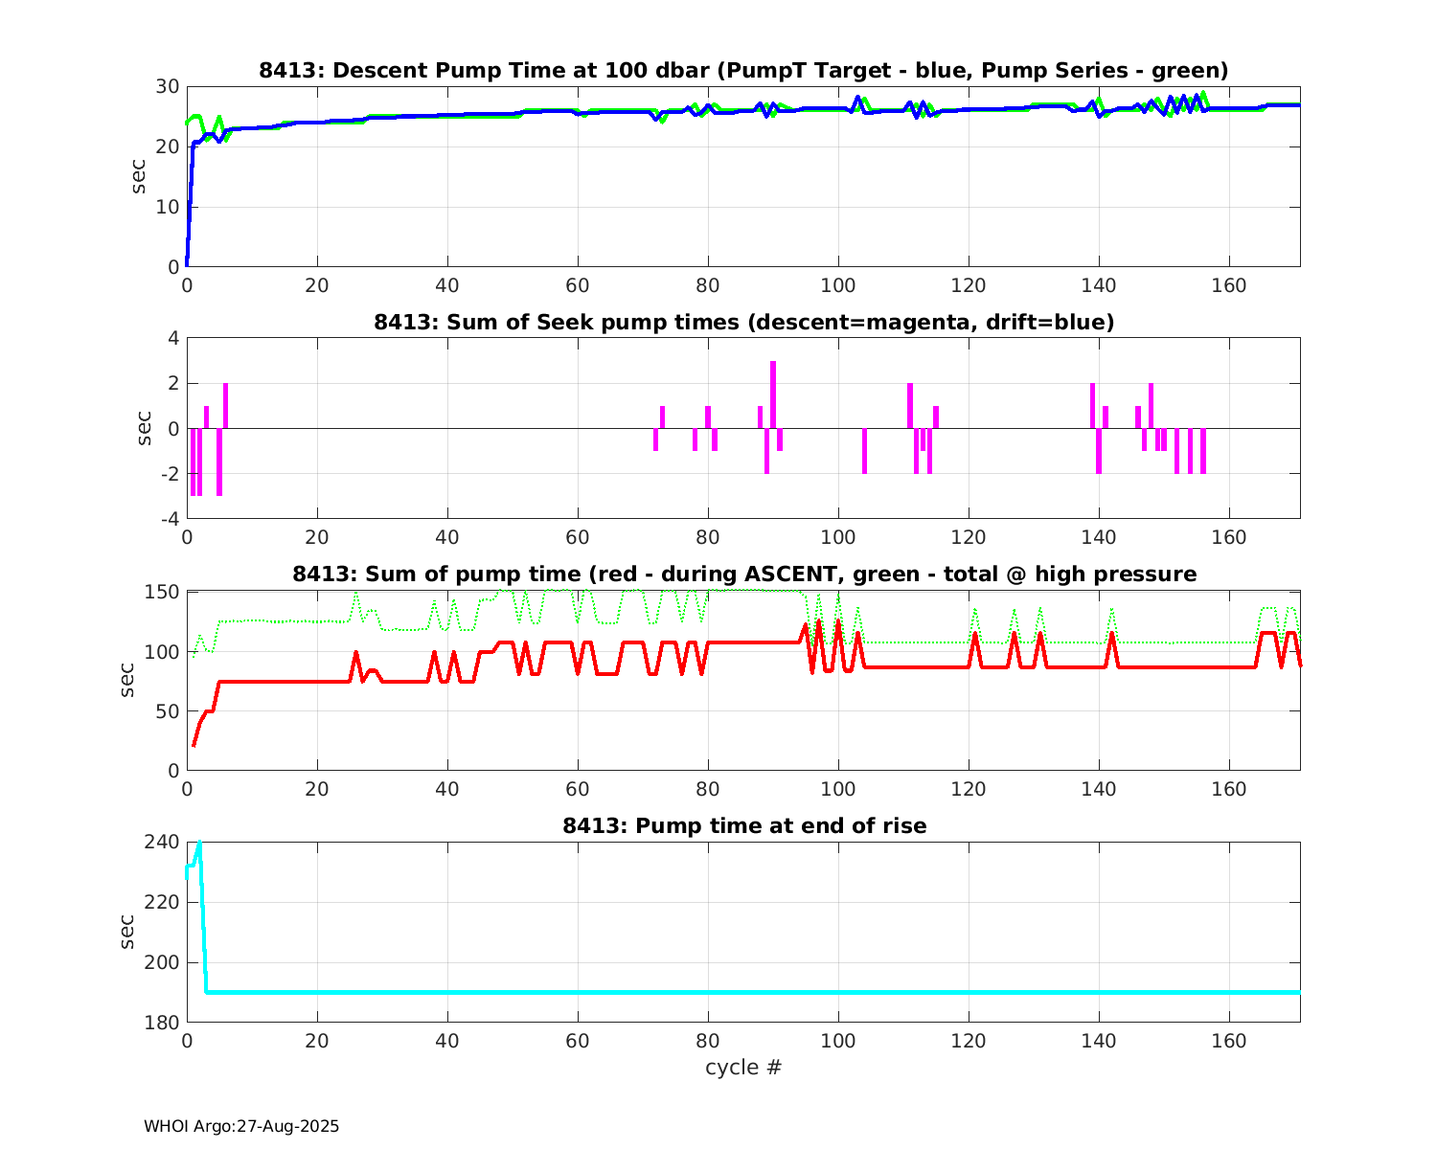Click the 'sec' y-axis label of the bottom plot
The width and height of the screenshot is (1437, 1149).
point(127,932)
